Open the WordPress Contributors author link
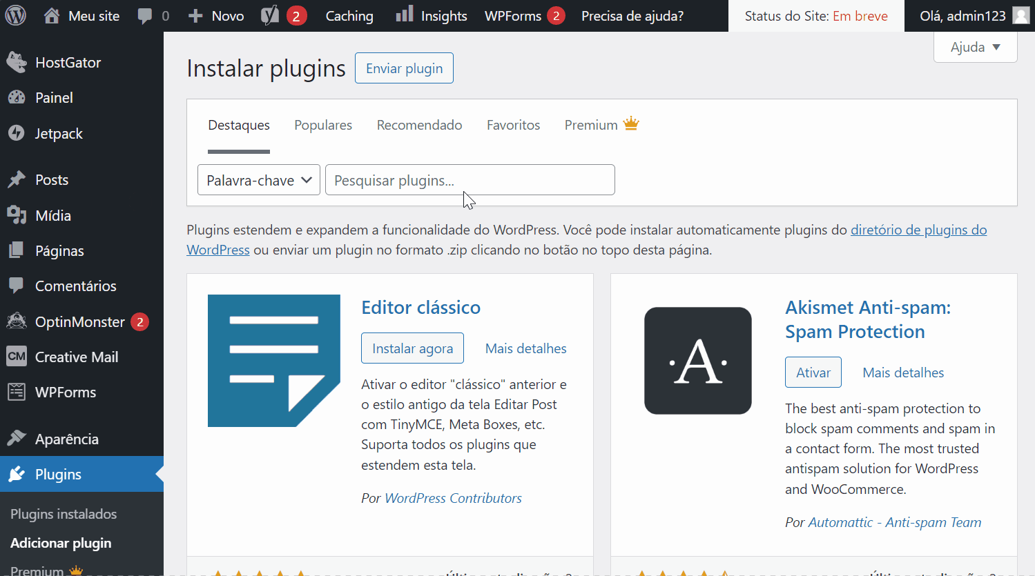The height and width of the screenshot is (576, 1035). tap(453, 498)
